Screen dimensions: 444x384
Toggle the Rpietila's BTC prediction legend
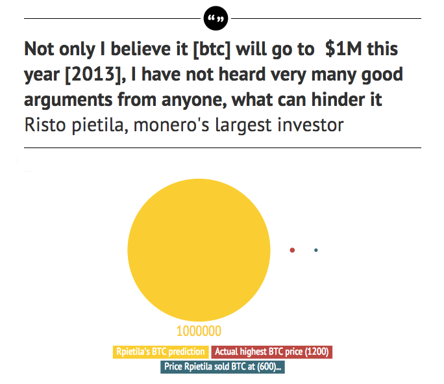point(161,352)
